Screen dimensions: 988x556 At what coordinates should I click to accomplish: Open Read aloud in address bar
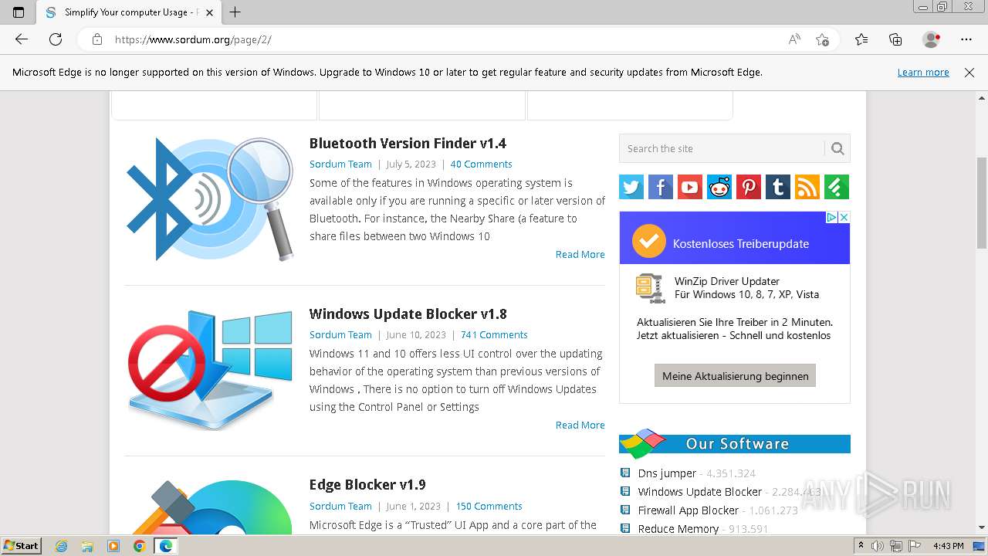coord(794,39)
